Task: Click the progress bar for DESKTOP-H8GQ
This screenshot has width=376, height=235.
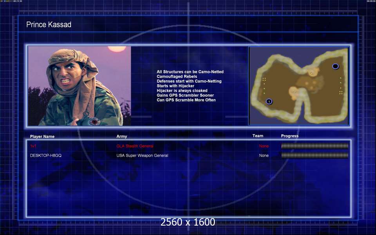Action: [x=315, y=155]
